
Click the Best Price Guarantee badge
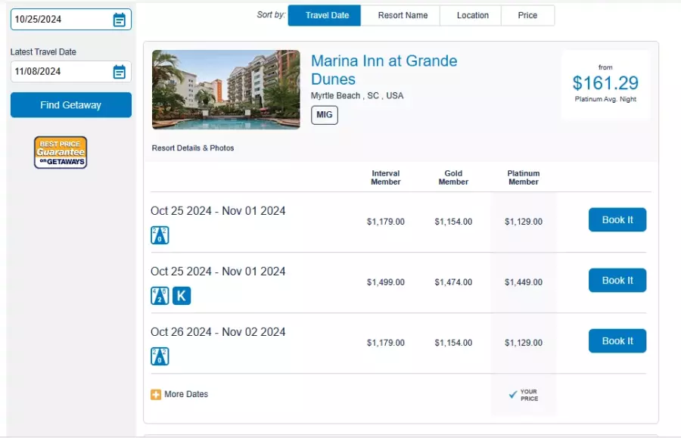[61, 152]
